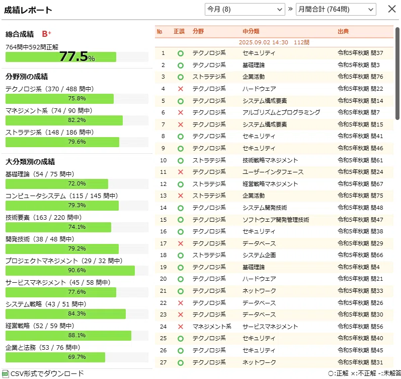This screenshot has width=401, height=379.
Task: Click the 2025.09.02 14:30 112問 session header
Action: point(274,42)
